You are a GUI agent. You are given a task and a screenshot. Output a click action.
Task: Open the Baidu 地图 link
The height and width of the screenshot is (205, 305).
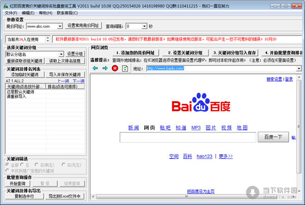(x=242, y=128)
